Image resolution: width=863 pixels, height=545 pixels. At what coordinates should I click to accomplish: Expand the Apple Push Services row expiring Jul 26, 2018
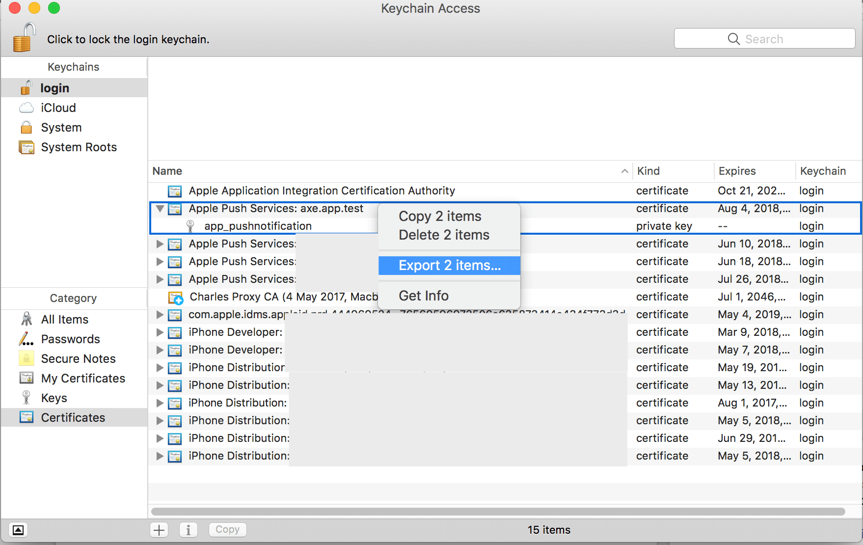160,279
